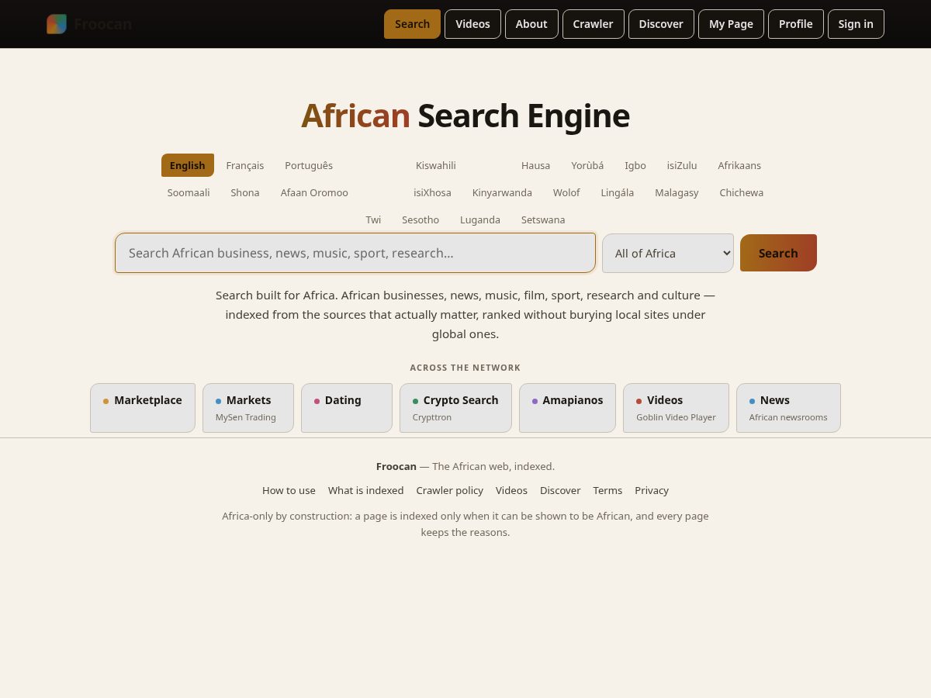Open the Dating network card

tap(347, 408)
